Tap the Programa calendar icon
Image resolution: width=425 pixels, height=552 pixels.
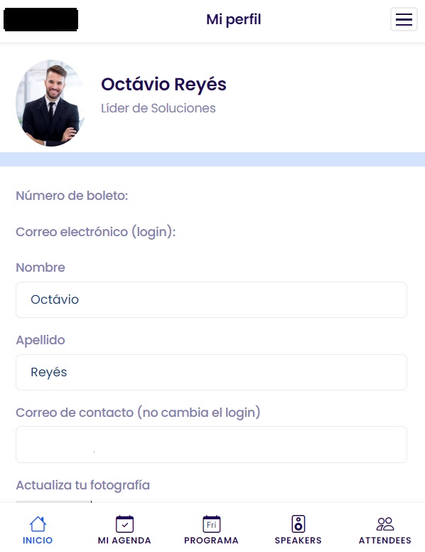(212, 524)
